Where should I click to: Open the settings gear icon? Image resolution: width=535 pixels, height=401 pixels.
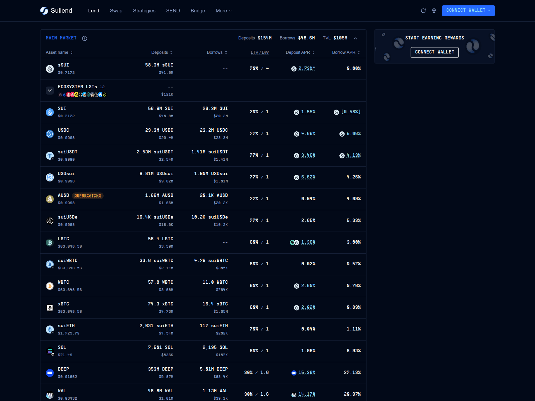click(x=434, y=11)
